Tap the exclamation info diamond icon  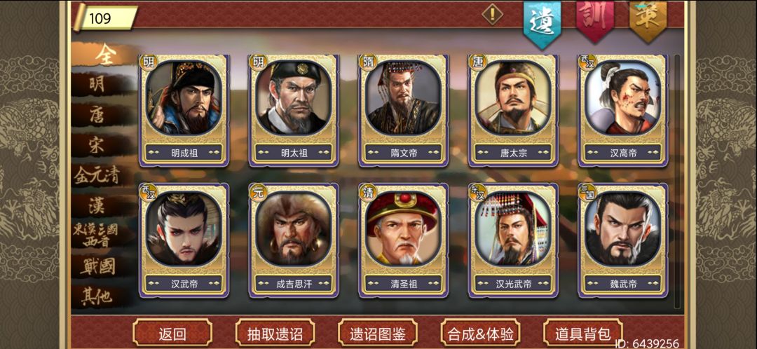coord(493,14)
